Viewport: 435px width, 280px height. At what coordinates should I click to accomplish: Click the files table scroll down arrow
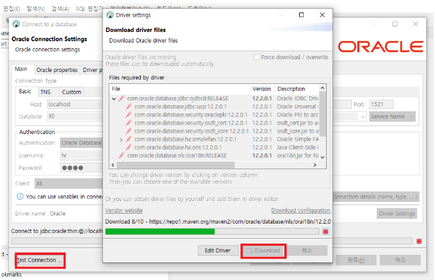[x=322, y=157]
